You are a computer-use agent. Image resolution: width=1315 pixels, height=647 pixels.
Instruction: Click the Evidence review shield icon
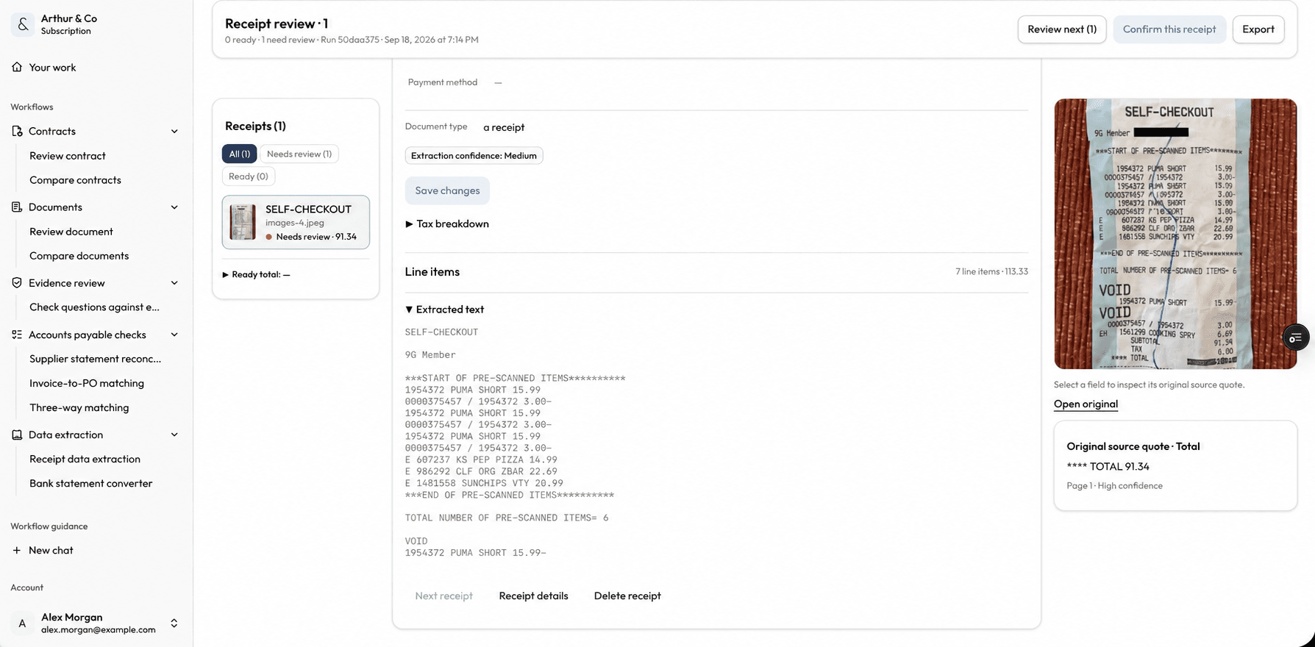(17, 282)
